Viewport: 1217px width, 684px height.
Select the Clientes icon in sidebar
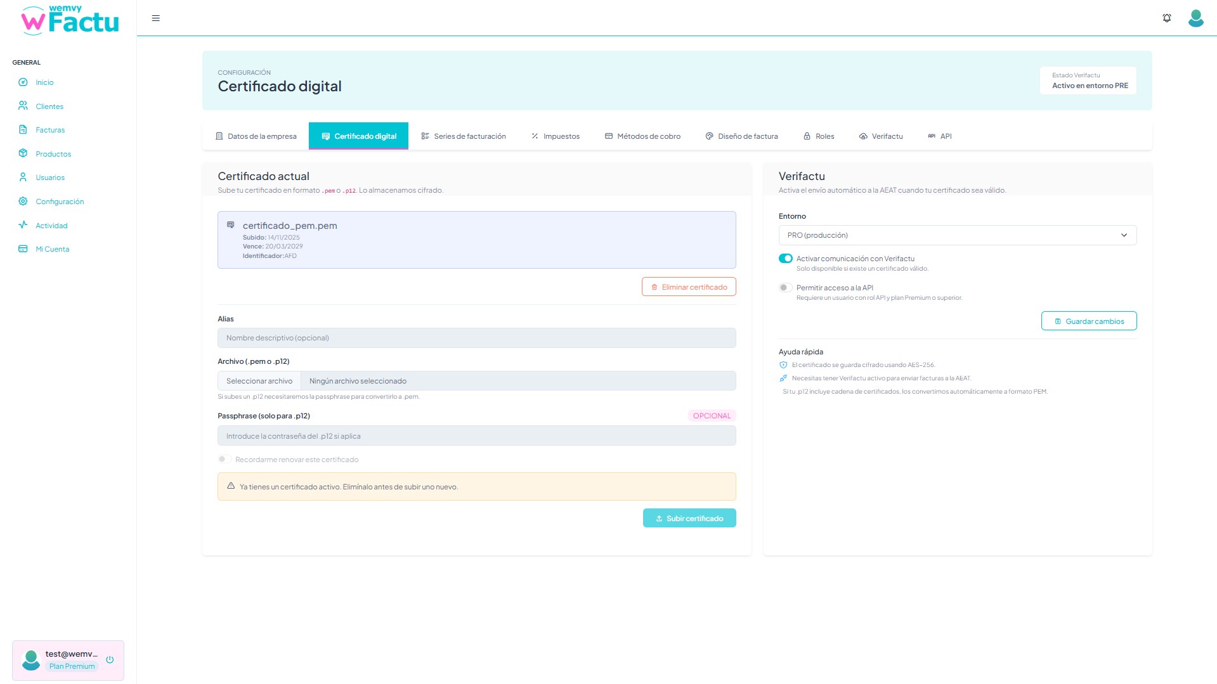pyautogui.click(x=23, y=106)
